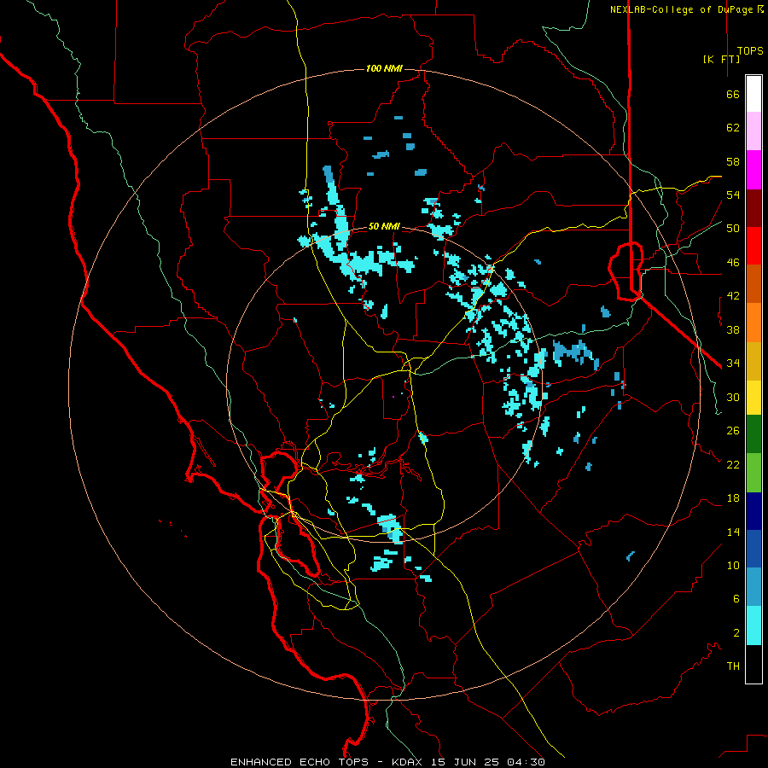This screenshot has height=768, width=768.
Task: Click the '34' legend value
Action: point(733,363)
